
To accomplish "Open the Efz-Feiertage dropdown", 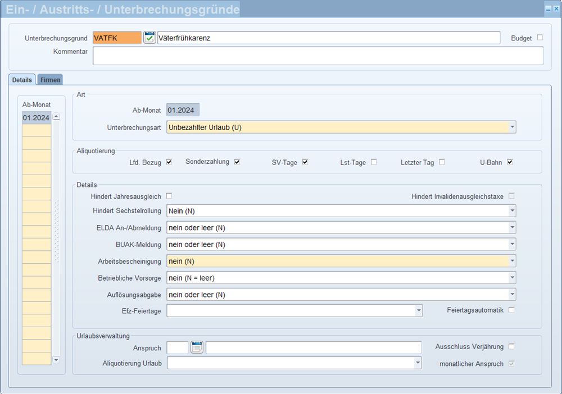I will 418,310.
